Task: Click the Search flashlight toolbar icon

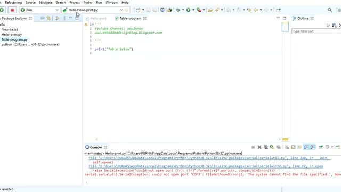Action: pos(217,10)
